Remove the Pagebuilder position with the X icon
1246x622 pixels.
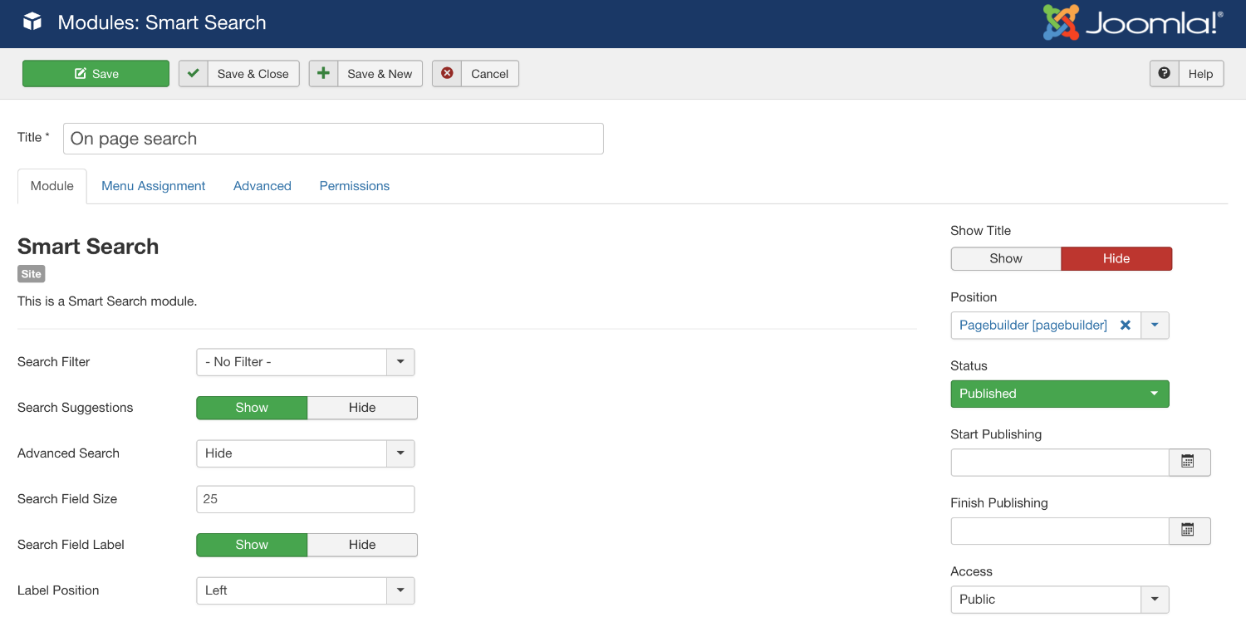[x=1126, y=325]
